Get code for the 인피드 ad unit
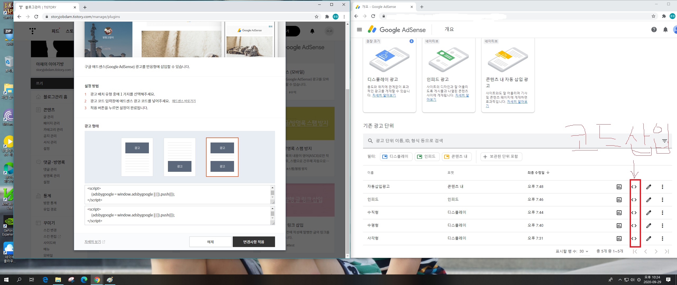Image resolution: width=677 pixels, height=285 pixels. coord(634,200)
